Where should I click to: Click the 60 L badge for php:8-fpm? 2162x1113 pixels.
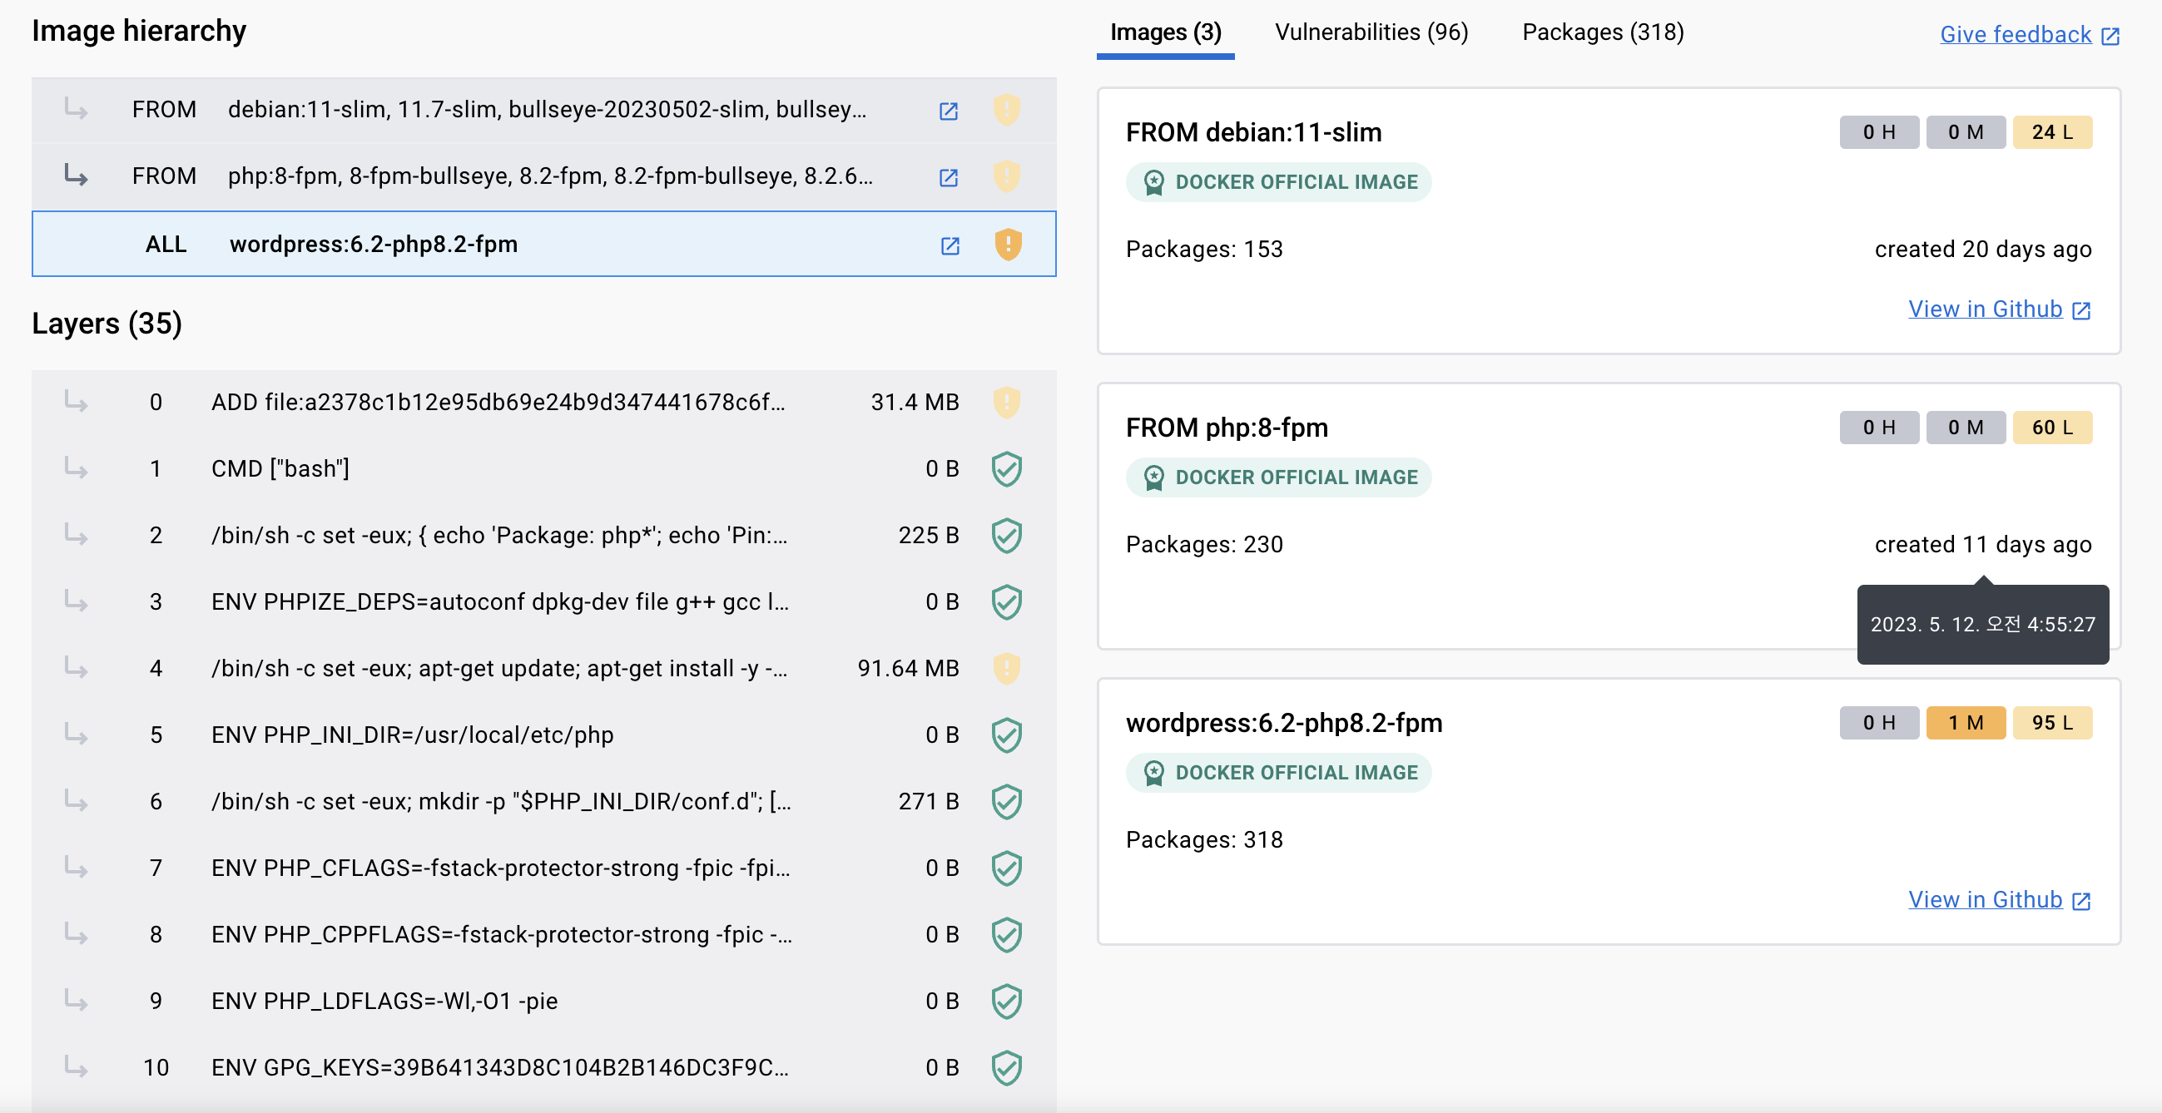tap(2051, 428)
